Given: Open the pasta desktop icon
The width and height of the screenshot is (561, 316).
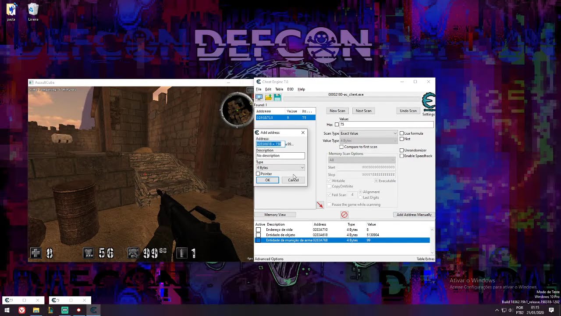Looking at the screenshot, I should click(11, 12).
